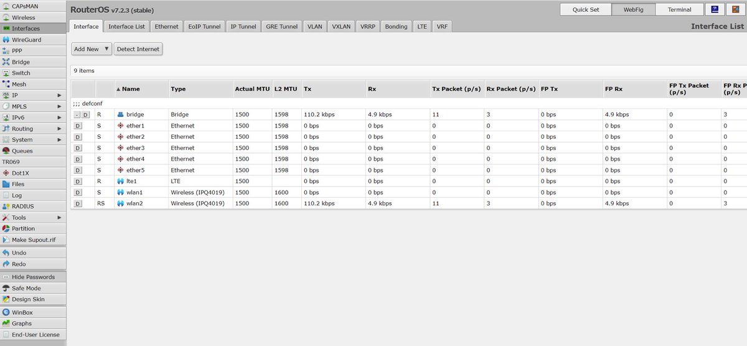This screenshot has width=747, height=346.
Task: Click Make Supout.rif in sidebar
Action: click(33, 240)
